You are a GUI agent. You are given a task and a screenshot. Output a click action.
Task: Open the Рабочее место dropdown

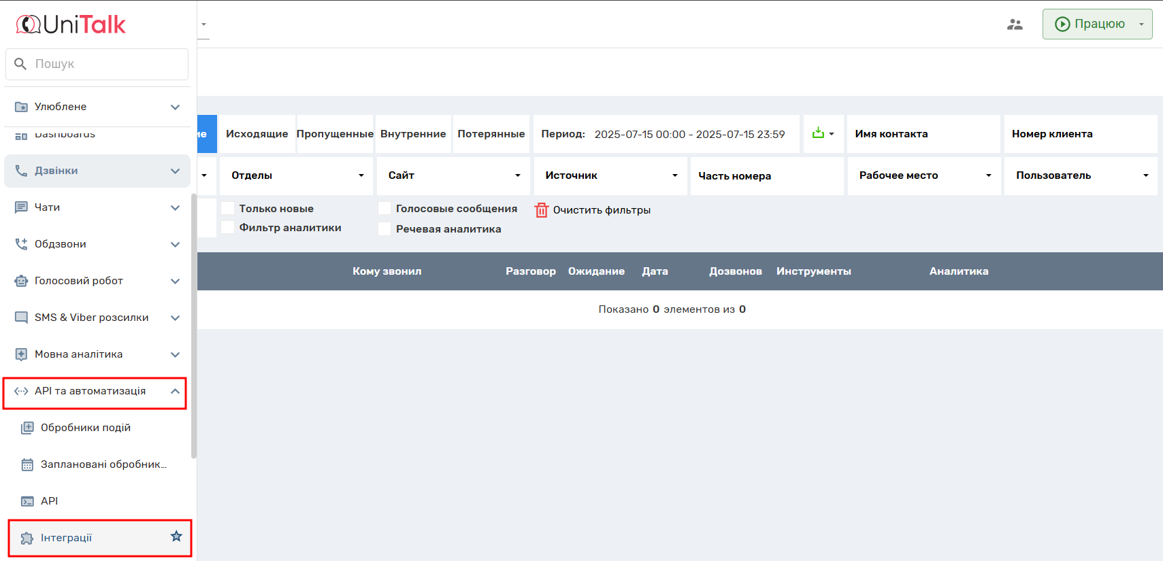tap(924, 175)
